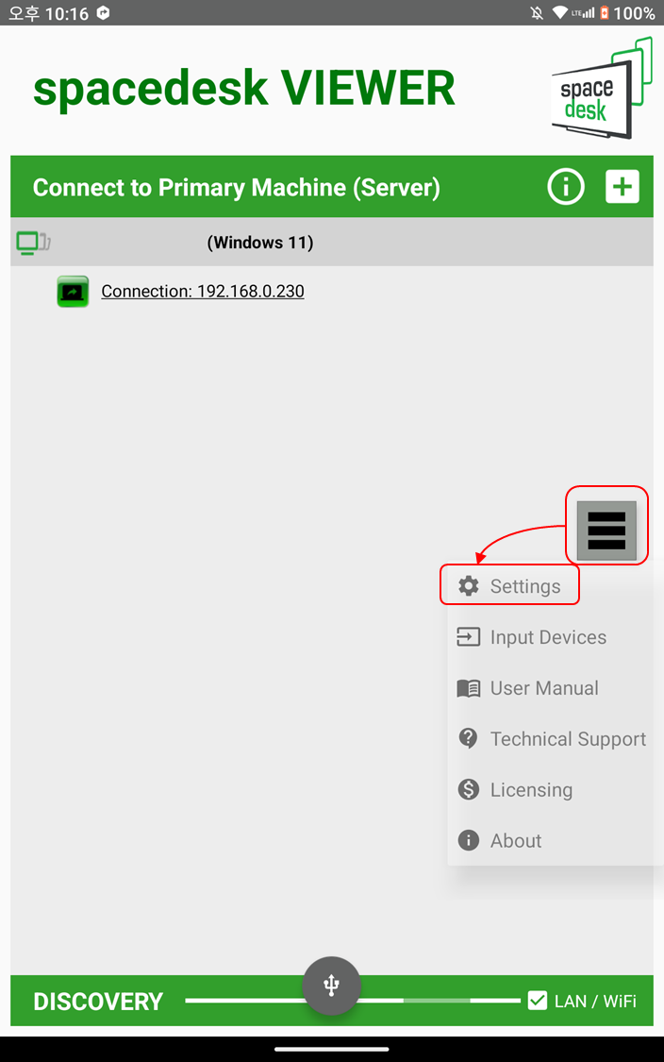
Task: Tap the green connection monitor icon
Action: coord(73,292)
